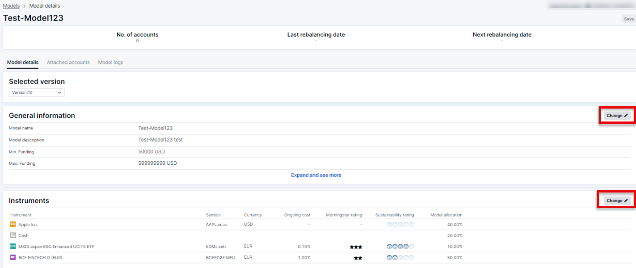Click Change in General information section
Viewport: 636px width, 268px height.
point(617,116)
